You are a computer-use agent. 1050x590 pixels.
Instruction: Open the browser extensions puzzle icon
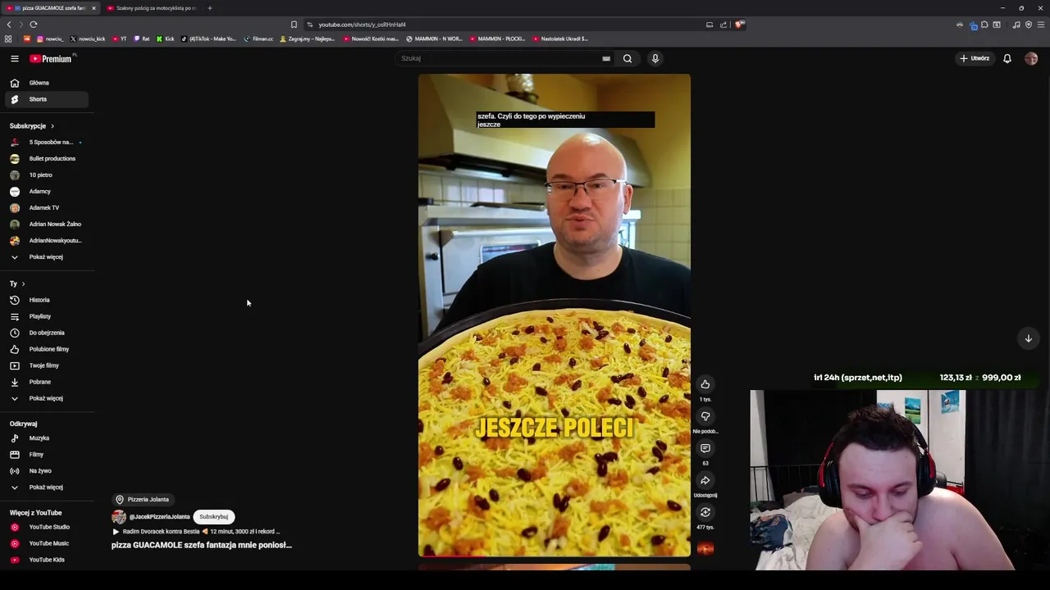click(x=984, y=25)
